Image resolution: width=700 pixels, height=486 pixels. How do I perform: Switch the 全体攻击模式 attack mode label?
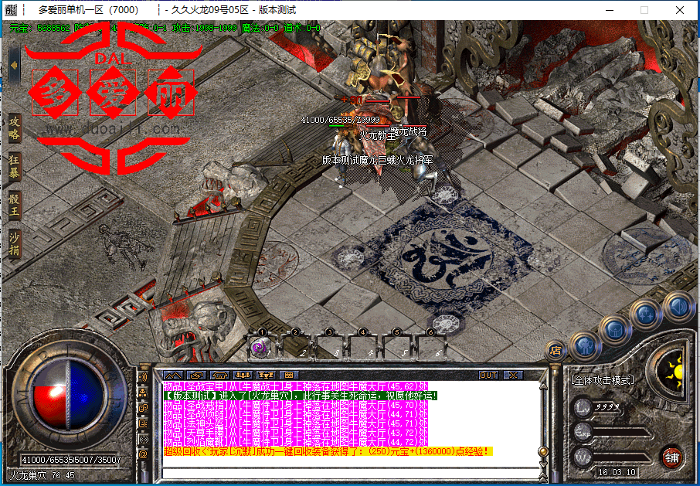point(602,381)
